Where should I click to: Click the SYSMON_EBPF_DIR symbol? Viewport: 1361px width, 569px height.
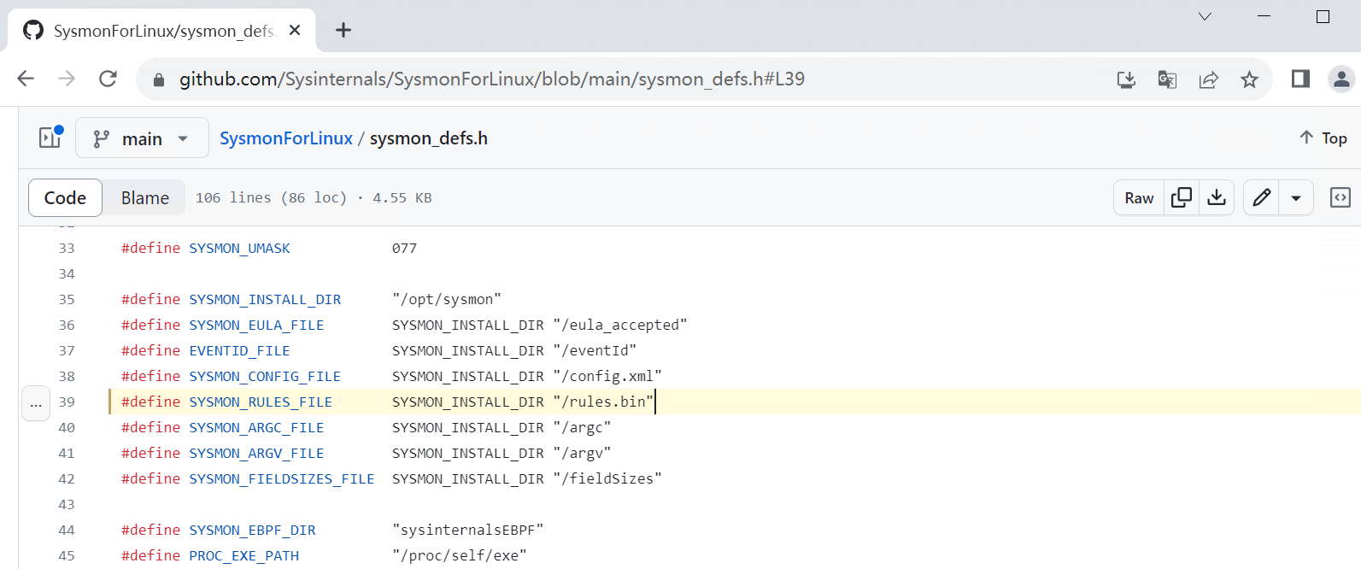252,531
